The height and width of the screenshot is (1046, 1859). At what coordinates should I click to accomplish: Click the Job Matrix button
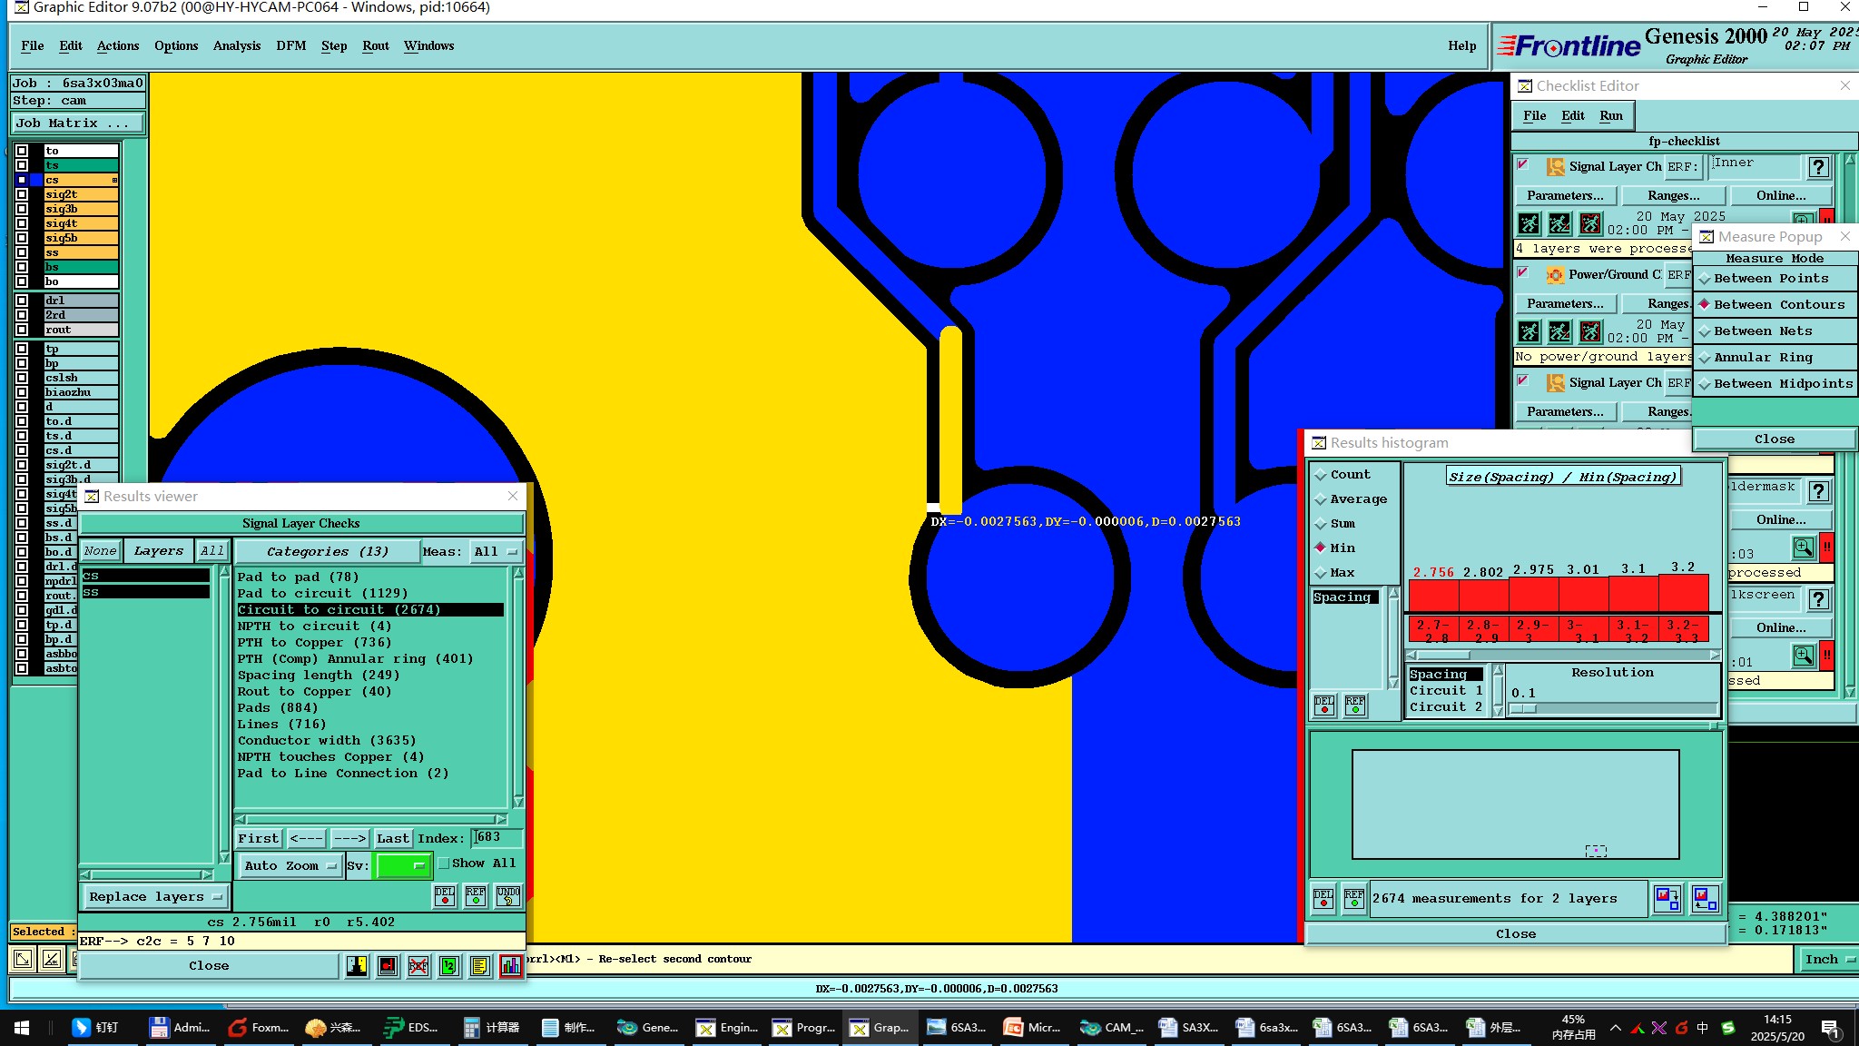[77, 123]
